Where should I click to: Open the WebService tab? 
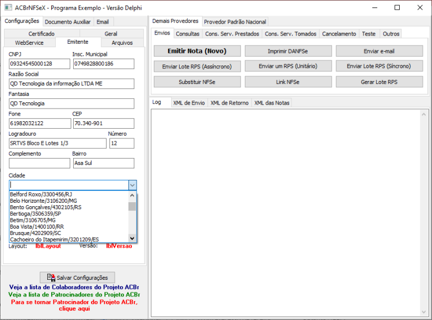coord(29,43)
